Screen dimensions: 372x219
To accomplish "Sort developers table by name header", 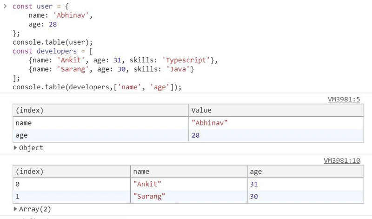I will (x=141, y=172).
